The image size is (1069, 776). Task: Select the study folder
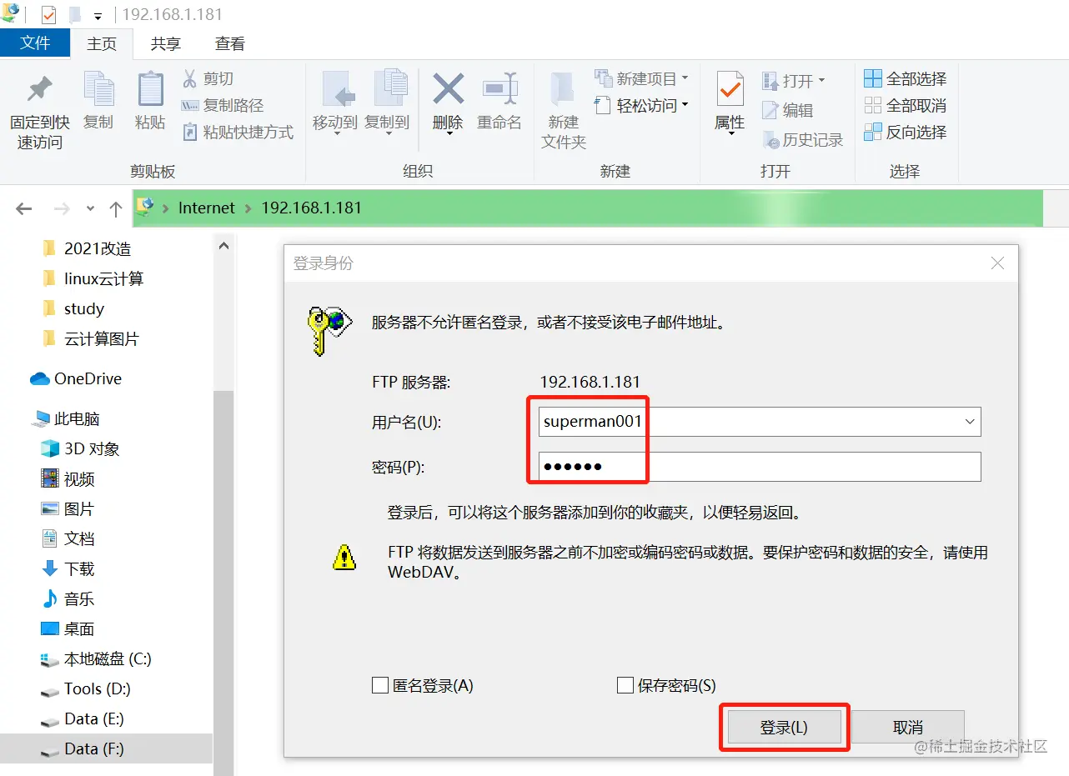click(x=73, y=308)
